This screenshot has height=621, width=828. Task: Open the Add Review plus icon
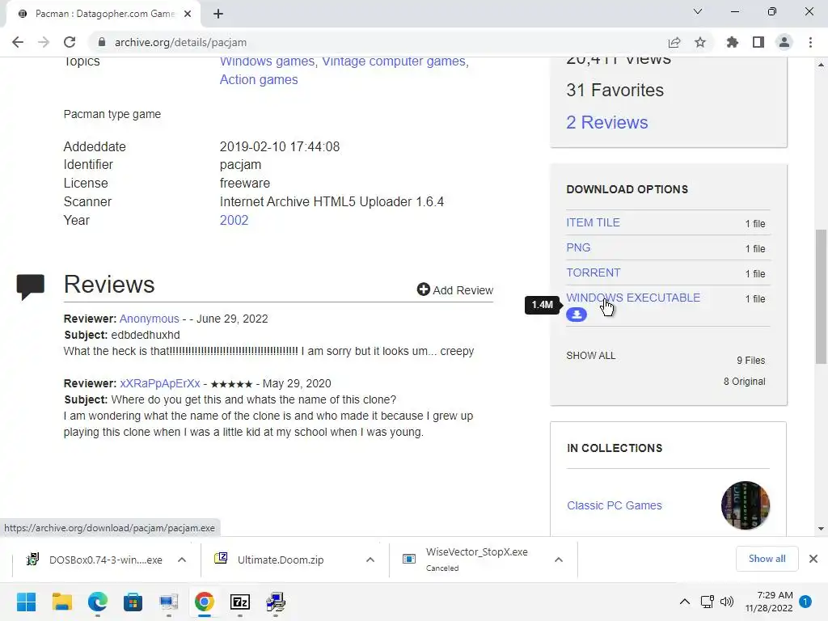(x=423, y=289)
